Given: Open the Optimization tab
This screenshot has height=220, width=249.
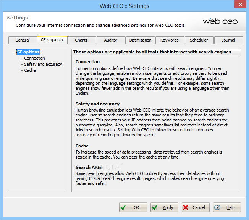Looking at the screenshot, I should pos(140,40).
